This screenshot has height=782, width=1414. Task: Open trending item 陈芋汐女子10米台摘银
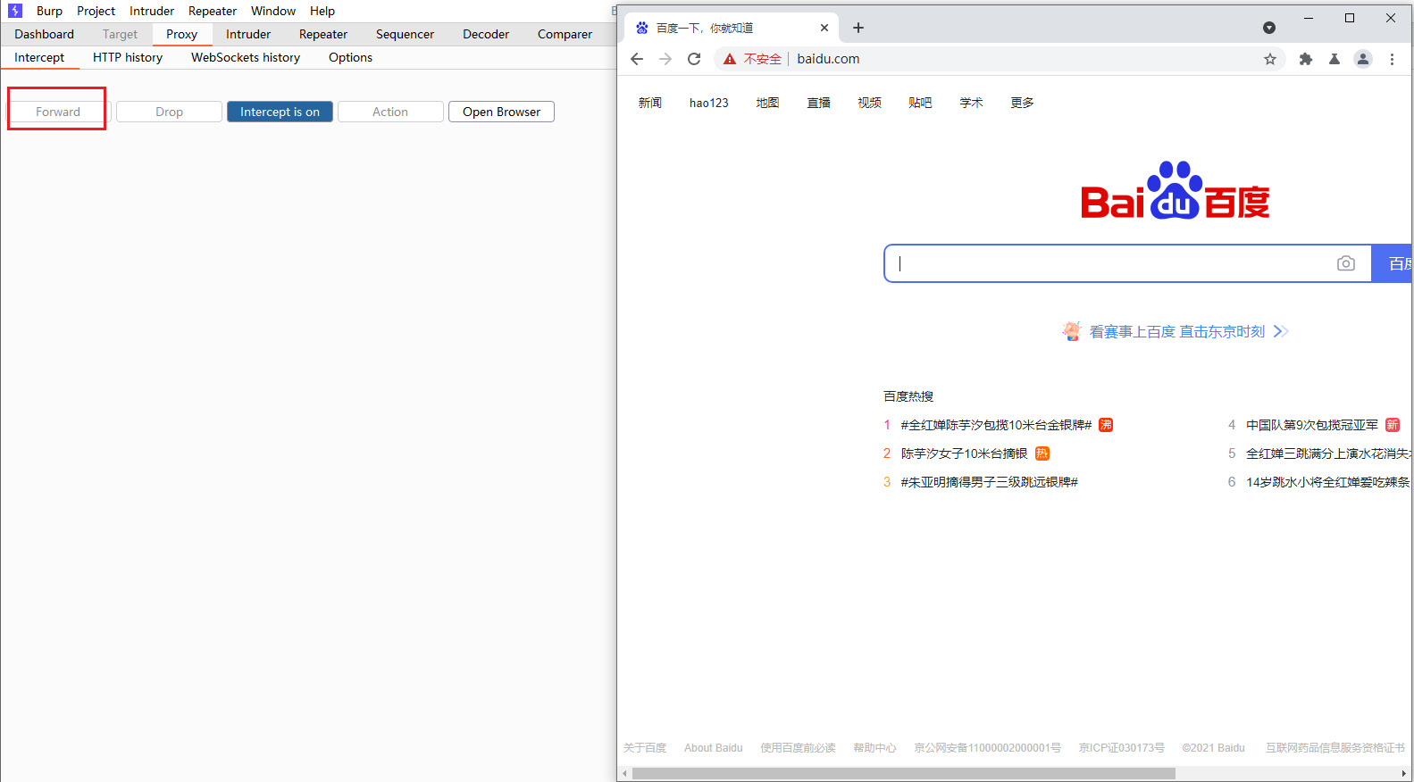pyautogui.click(x=964, y=453)
